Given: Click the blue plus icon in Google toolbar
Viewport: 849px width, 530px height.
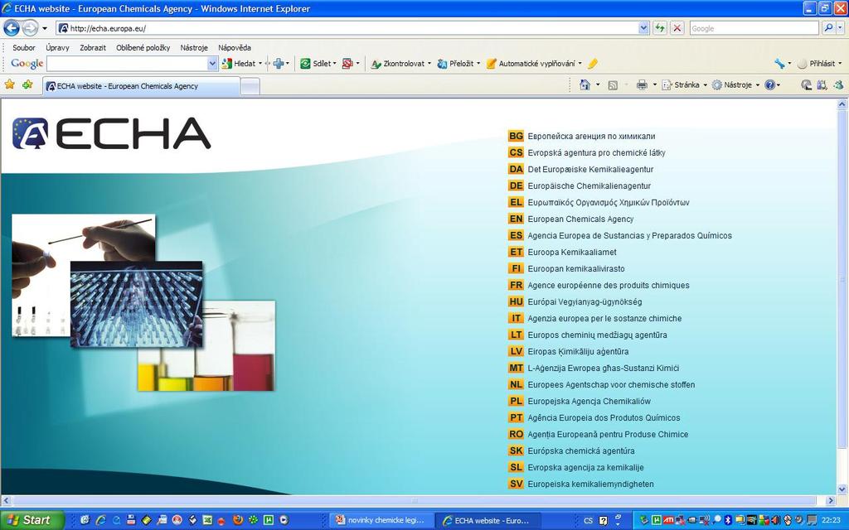Looking at the screenshot, I should tap(279, 63).
